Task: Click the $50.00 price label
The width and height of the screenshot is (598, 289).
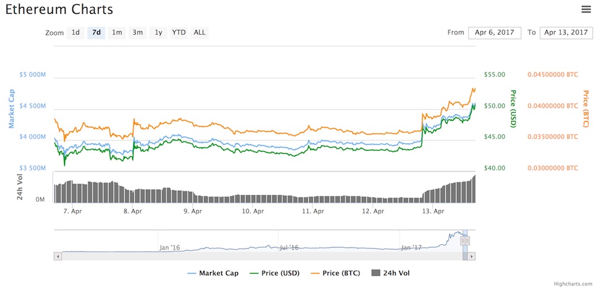Action: click(x=495, y=106)
